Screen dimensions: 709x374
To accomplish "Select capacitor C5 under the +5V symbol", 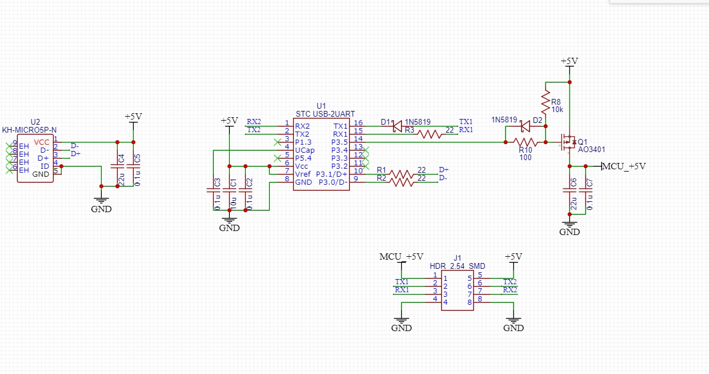I will coord(133,165).
